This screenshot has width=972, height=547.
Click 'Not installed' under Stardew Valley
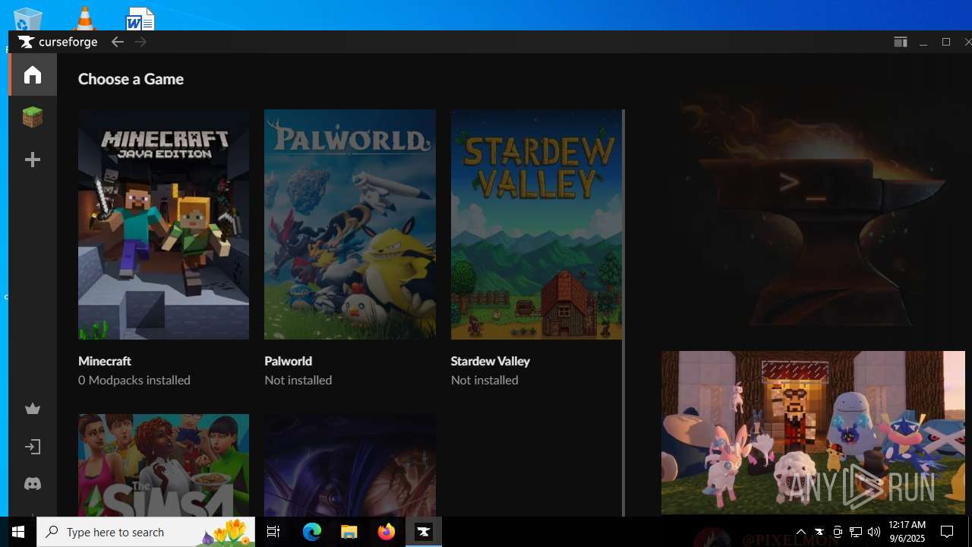[484, 380]
